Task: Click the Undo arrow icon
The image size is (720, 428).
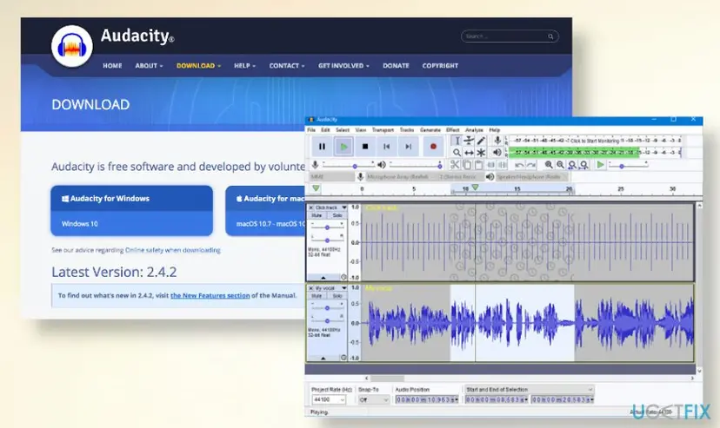Action: pos(519,164)
